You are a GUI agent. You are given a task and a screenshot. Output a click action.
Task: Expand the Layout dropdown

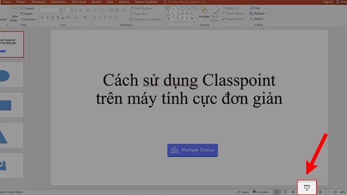(28, 8)
